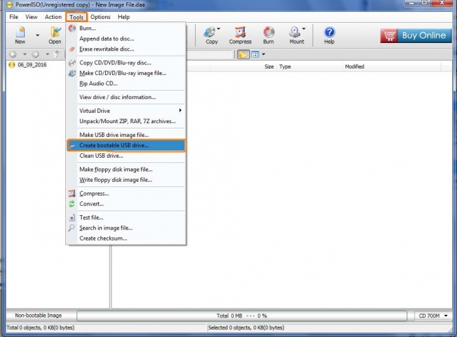Open the view mode dropdown arrow
457x337 pixels.
pos(263,55)
